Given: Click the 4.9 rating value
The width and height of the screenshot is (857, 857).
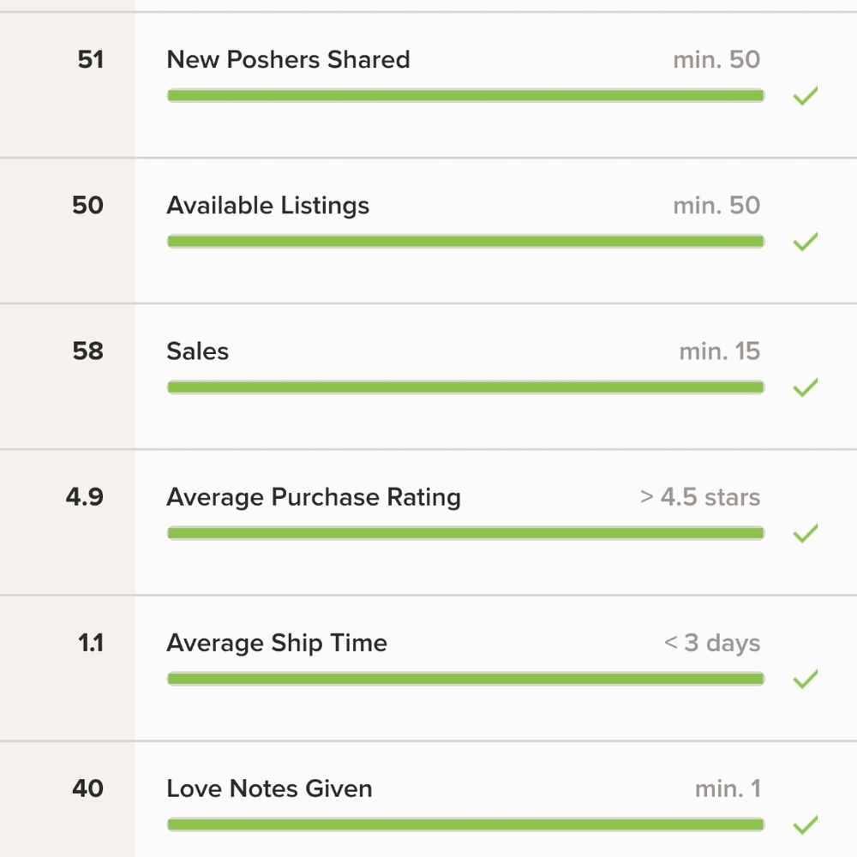Looking at the screenshot, I should pos(84,497).
